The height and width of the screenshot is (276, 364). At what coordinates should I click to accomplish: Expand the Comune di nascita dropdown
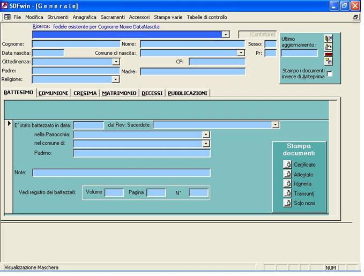pyautogui.click(x=241, y=53)
